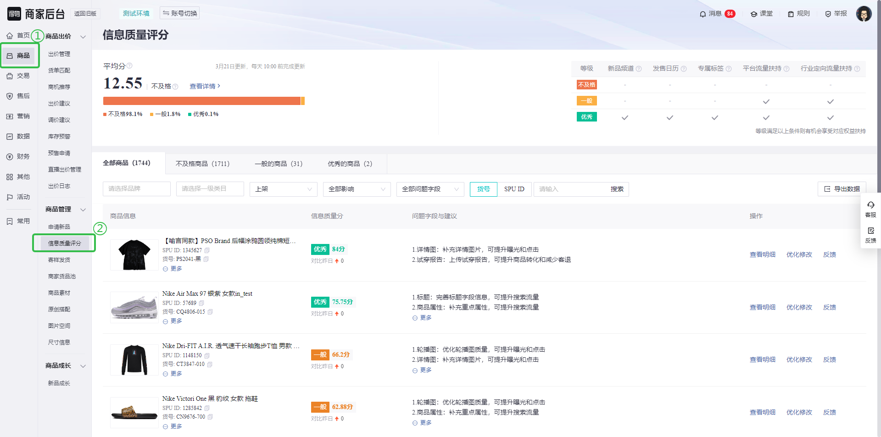
Task: Open the Nike Dri-FIT long sleeve thumbnail
Action: [134, 360]
